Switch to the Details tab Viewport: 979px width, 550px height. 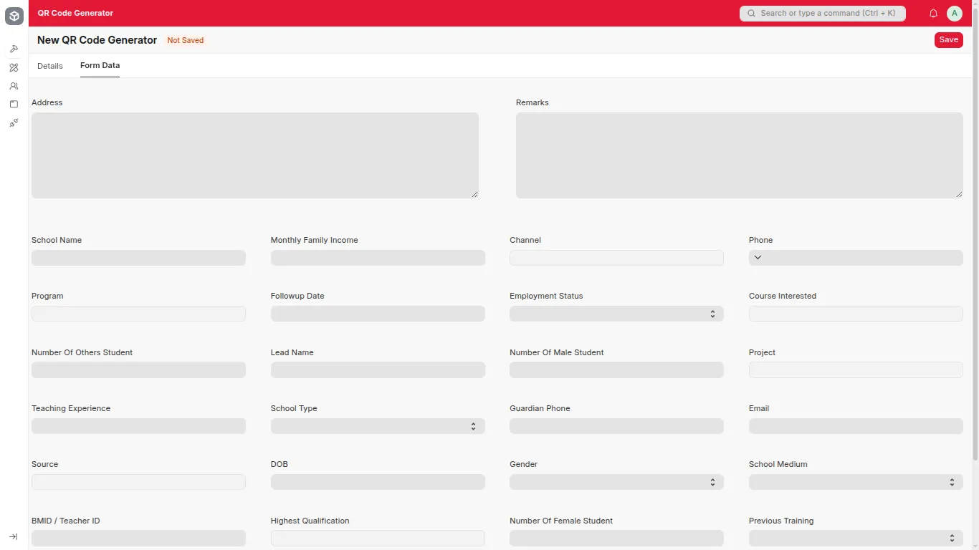point(50,66)
